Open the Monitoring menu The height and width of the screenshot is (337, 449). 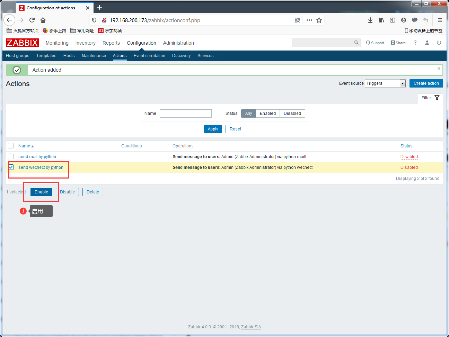[57, 43]
